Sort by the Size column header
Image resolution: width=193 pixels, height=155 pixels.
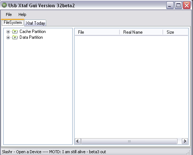tap(176, 32)
